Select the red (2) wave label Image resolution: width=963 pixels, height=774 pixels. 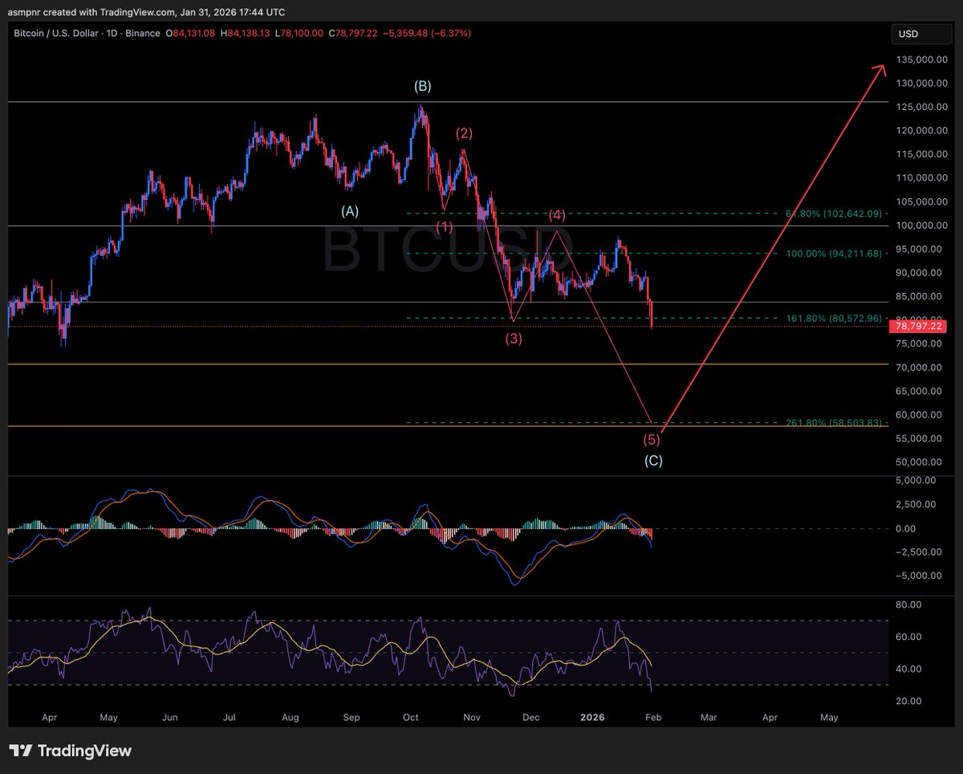pyautogui.click(x=464, y=134)
